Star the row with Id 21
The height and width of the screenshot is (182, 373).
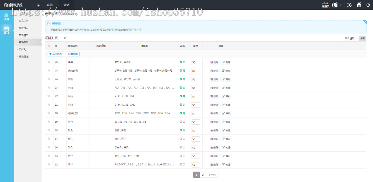coord(49,104)
